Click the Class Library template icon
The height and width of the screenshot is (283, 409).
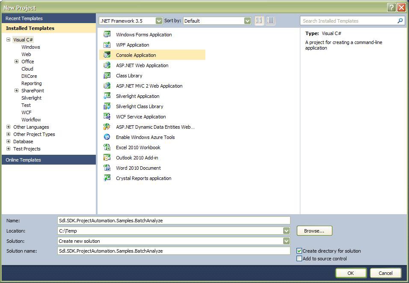point(107,76)
